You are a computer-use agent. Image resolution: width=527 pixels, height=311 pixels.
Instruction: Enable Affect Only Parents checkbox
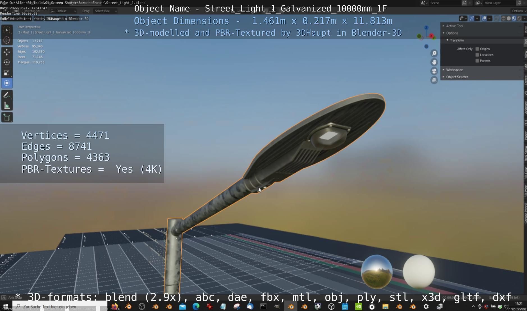[x=477, y=61]
